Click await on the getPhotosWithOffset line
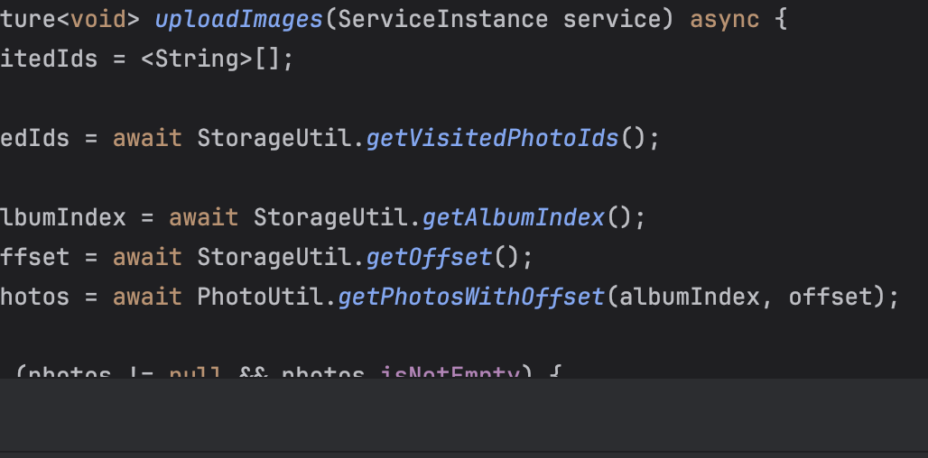The image size is (928, 458). click(x=147, y=297)
